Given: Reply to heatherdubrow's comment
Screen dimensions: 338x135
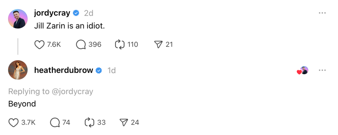Looking at the screenshot, I should tap(55, 122).
